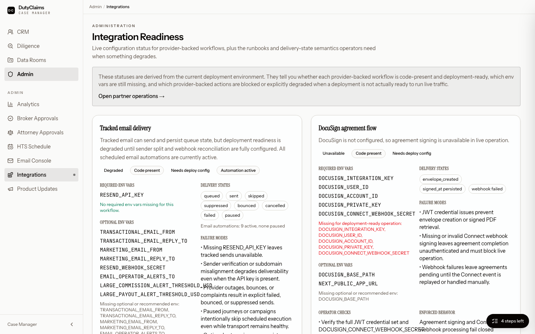This screenshot has height=334, width=535.
Task: Click the bounced delivery state chip
Action: pos(247,206)
